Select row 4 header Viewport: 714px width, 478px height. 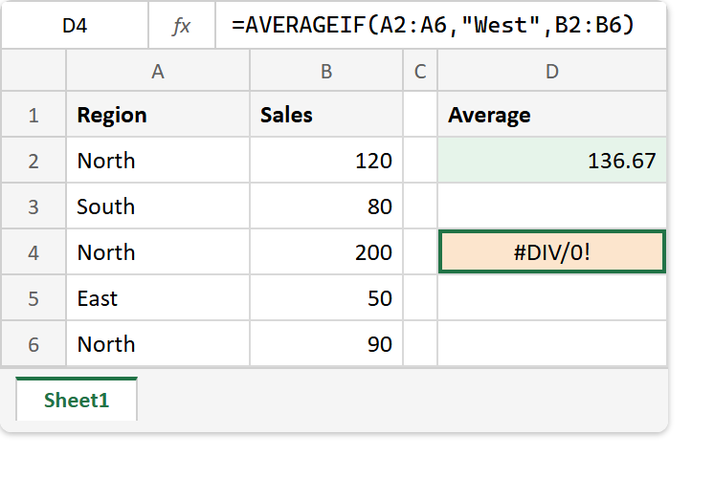[x=33, y=252]
